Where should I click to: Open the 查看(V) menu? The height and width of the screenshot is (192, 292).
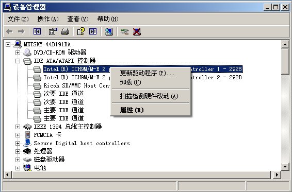coord(78,19)
